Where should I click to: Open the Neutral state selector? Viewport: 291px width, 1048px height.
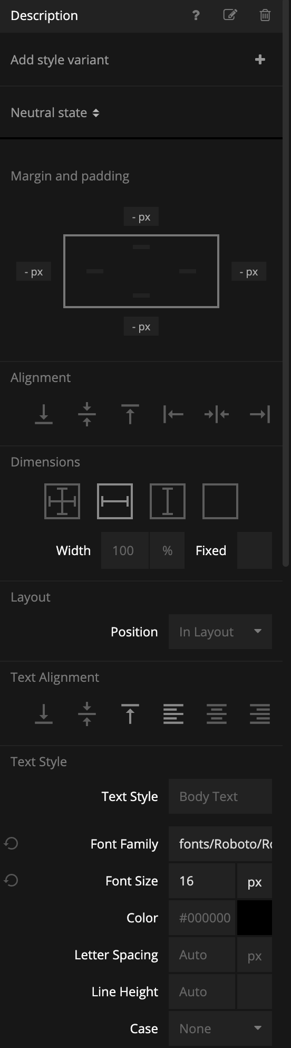(55, 112)
